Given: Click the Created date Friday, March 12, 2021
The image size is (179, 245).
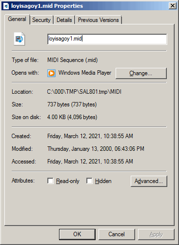Looking at the screenshot, I should [90, 136].
